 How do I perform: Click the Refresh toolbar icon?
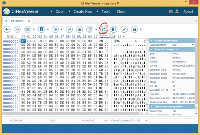click(x=103, y=29)
